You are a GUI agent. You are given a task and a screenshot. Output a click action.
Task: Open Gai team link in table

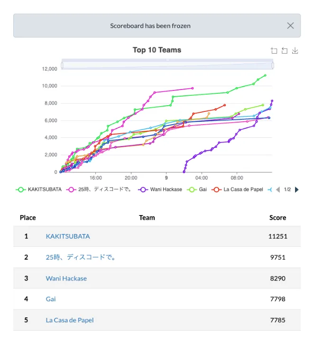coord(51,299)
